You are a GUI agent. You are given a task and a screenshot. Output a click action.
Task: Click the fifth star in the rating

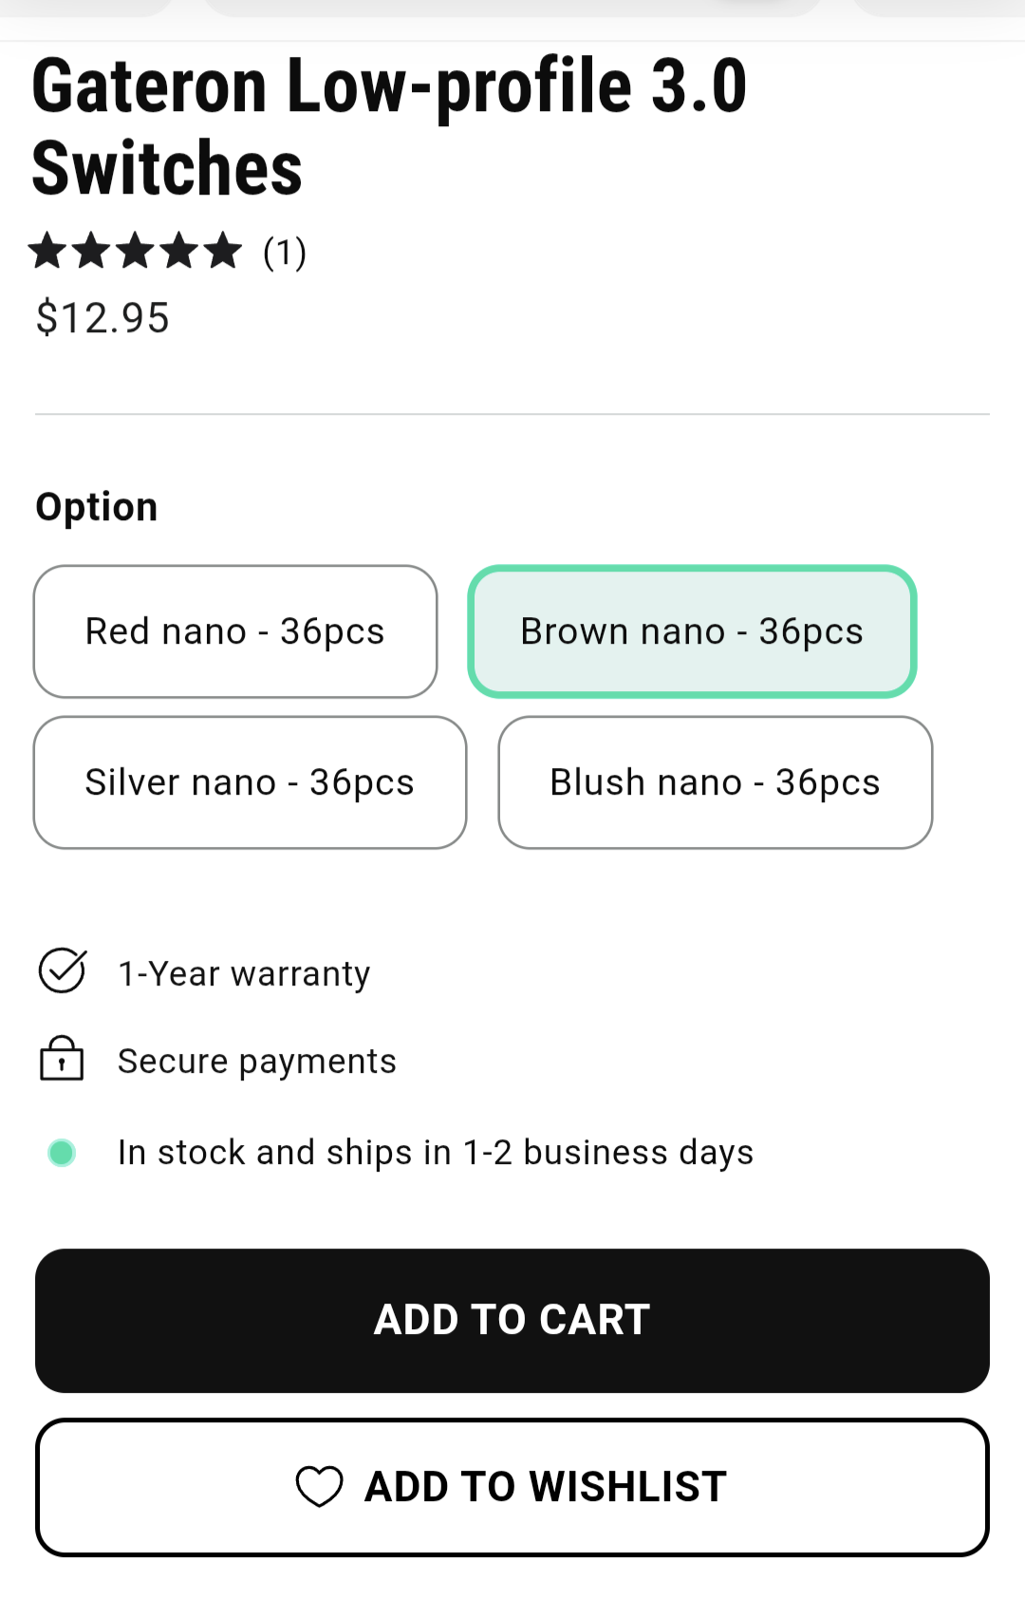click(x=223, y=252)
